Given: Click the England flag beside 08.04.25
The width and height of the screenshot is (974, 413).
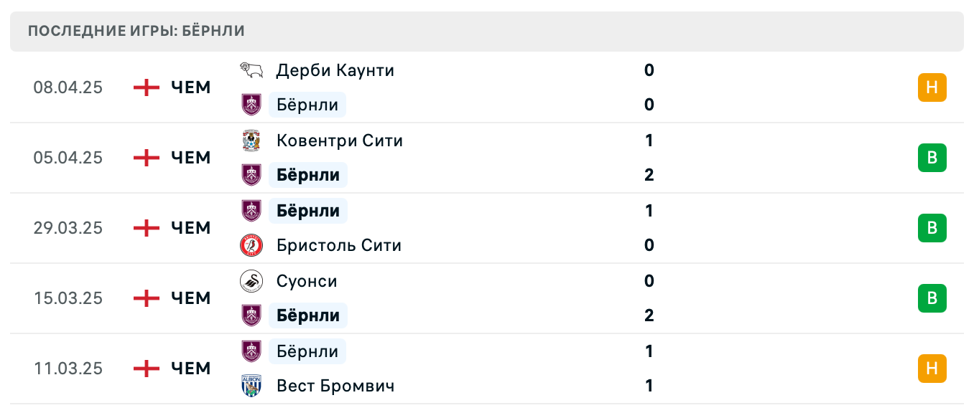Looking at the screenshot, I should click(x=146, y=87).
